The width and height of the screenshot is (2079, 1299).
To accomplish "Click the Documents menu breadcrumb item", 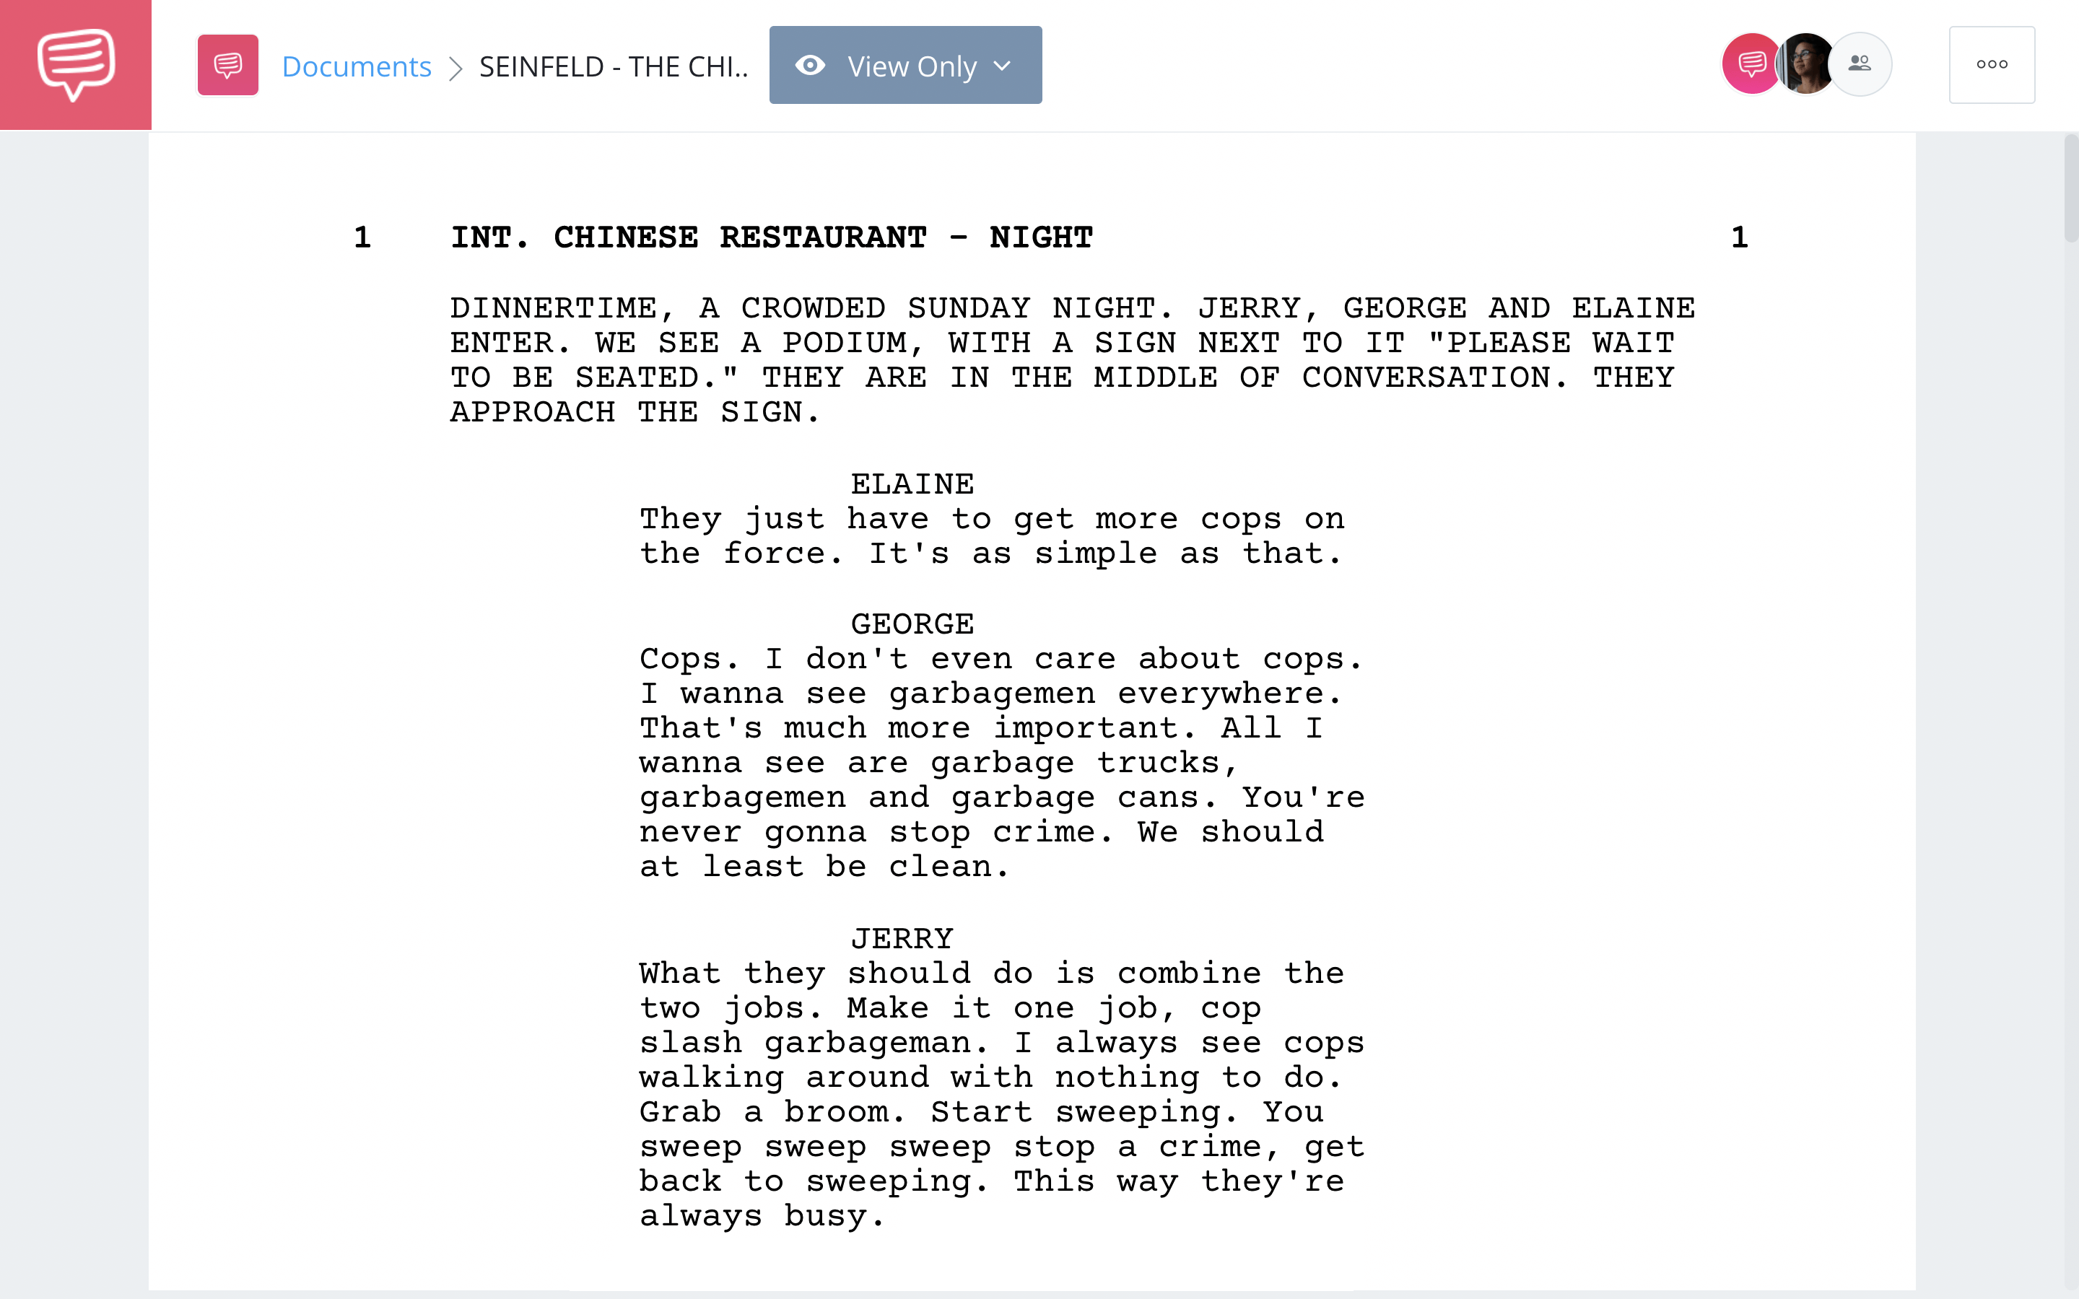I will 354,63.
